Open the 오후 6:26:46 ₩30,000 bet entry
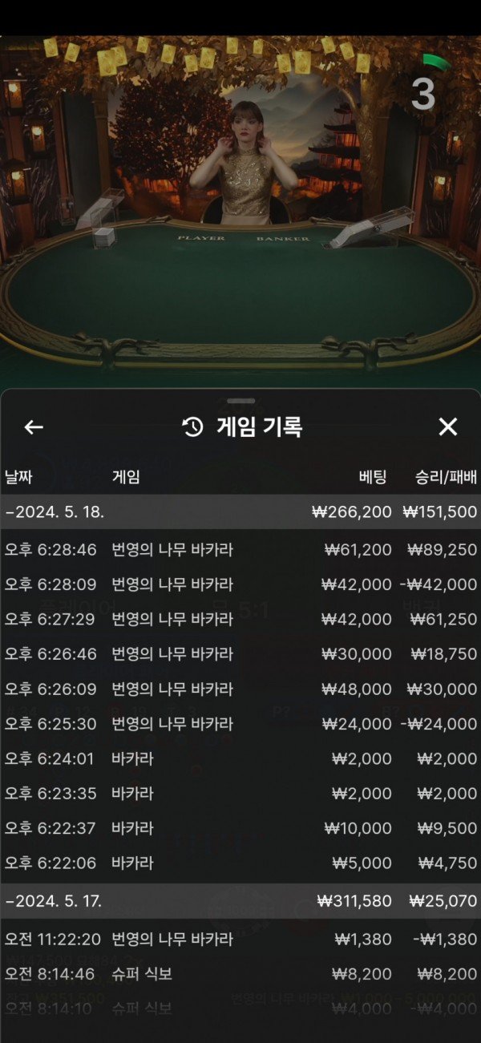 [x=240, y=654]
